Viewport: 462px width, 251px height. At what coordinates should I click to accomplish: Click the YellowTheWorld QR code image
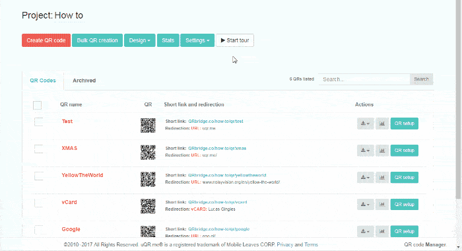click(148, 179)
